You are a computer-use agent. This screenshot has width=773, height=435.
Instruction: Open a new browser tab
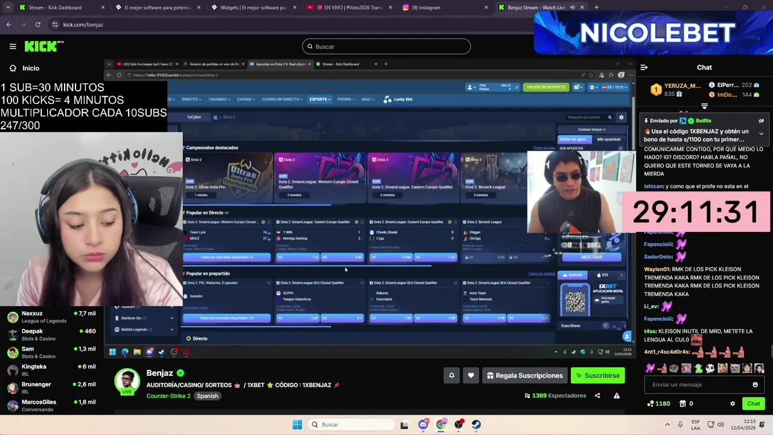(596, 7)
